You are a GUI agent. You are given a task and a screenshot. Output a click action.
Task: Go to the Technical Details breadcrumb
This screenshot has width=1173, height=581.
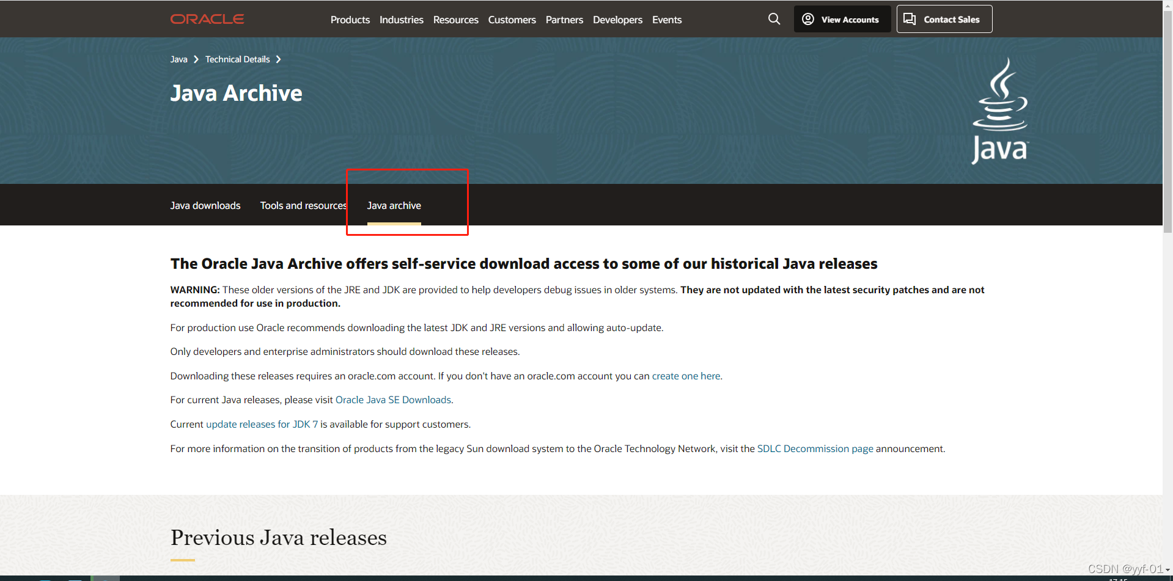pyautogui.click(x=237, y=59)
